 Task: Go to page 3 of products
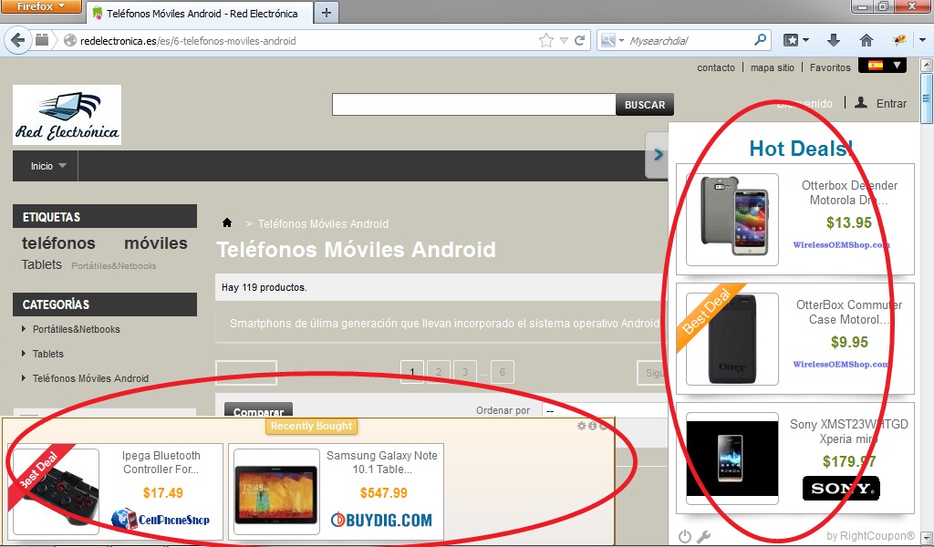tap(464, 372)
